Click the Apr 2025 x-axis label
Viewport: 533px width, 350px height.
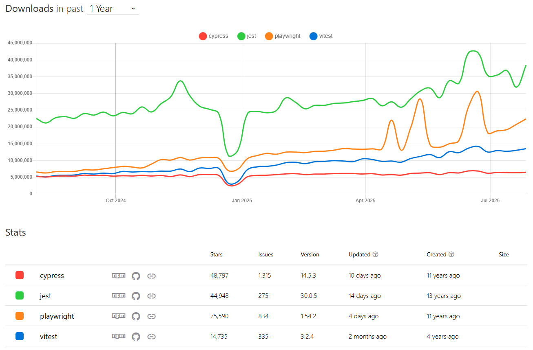click(x=365, y=201)
